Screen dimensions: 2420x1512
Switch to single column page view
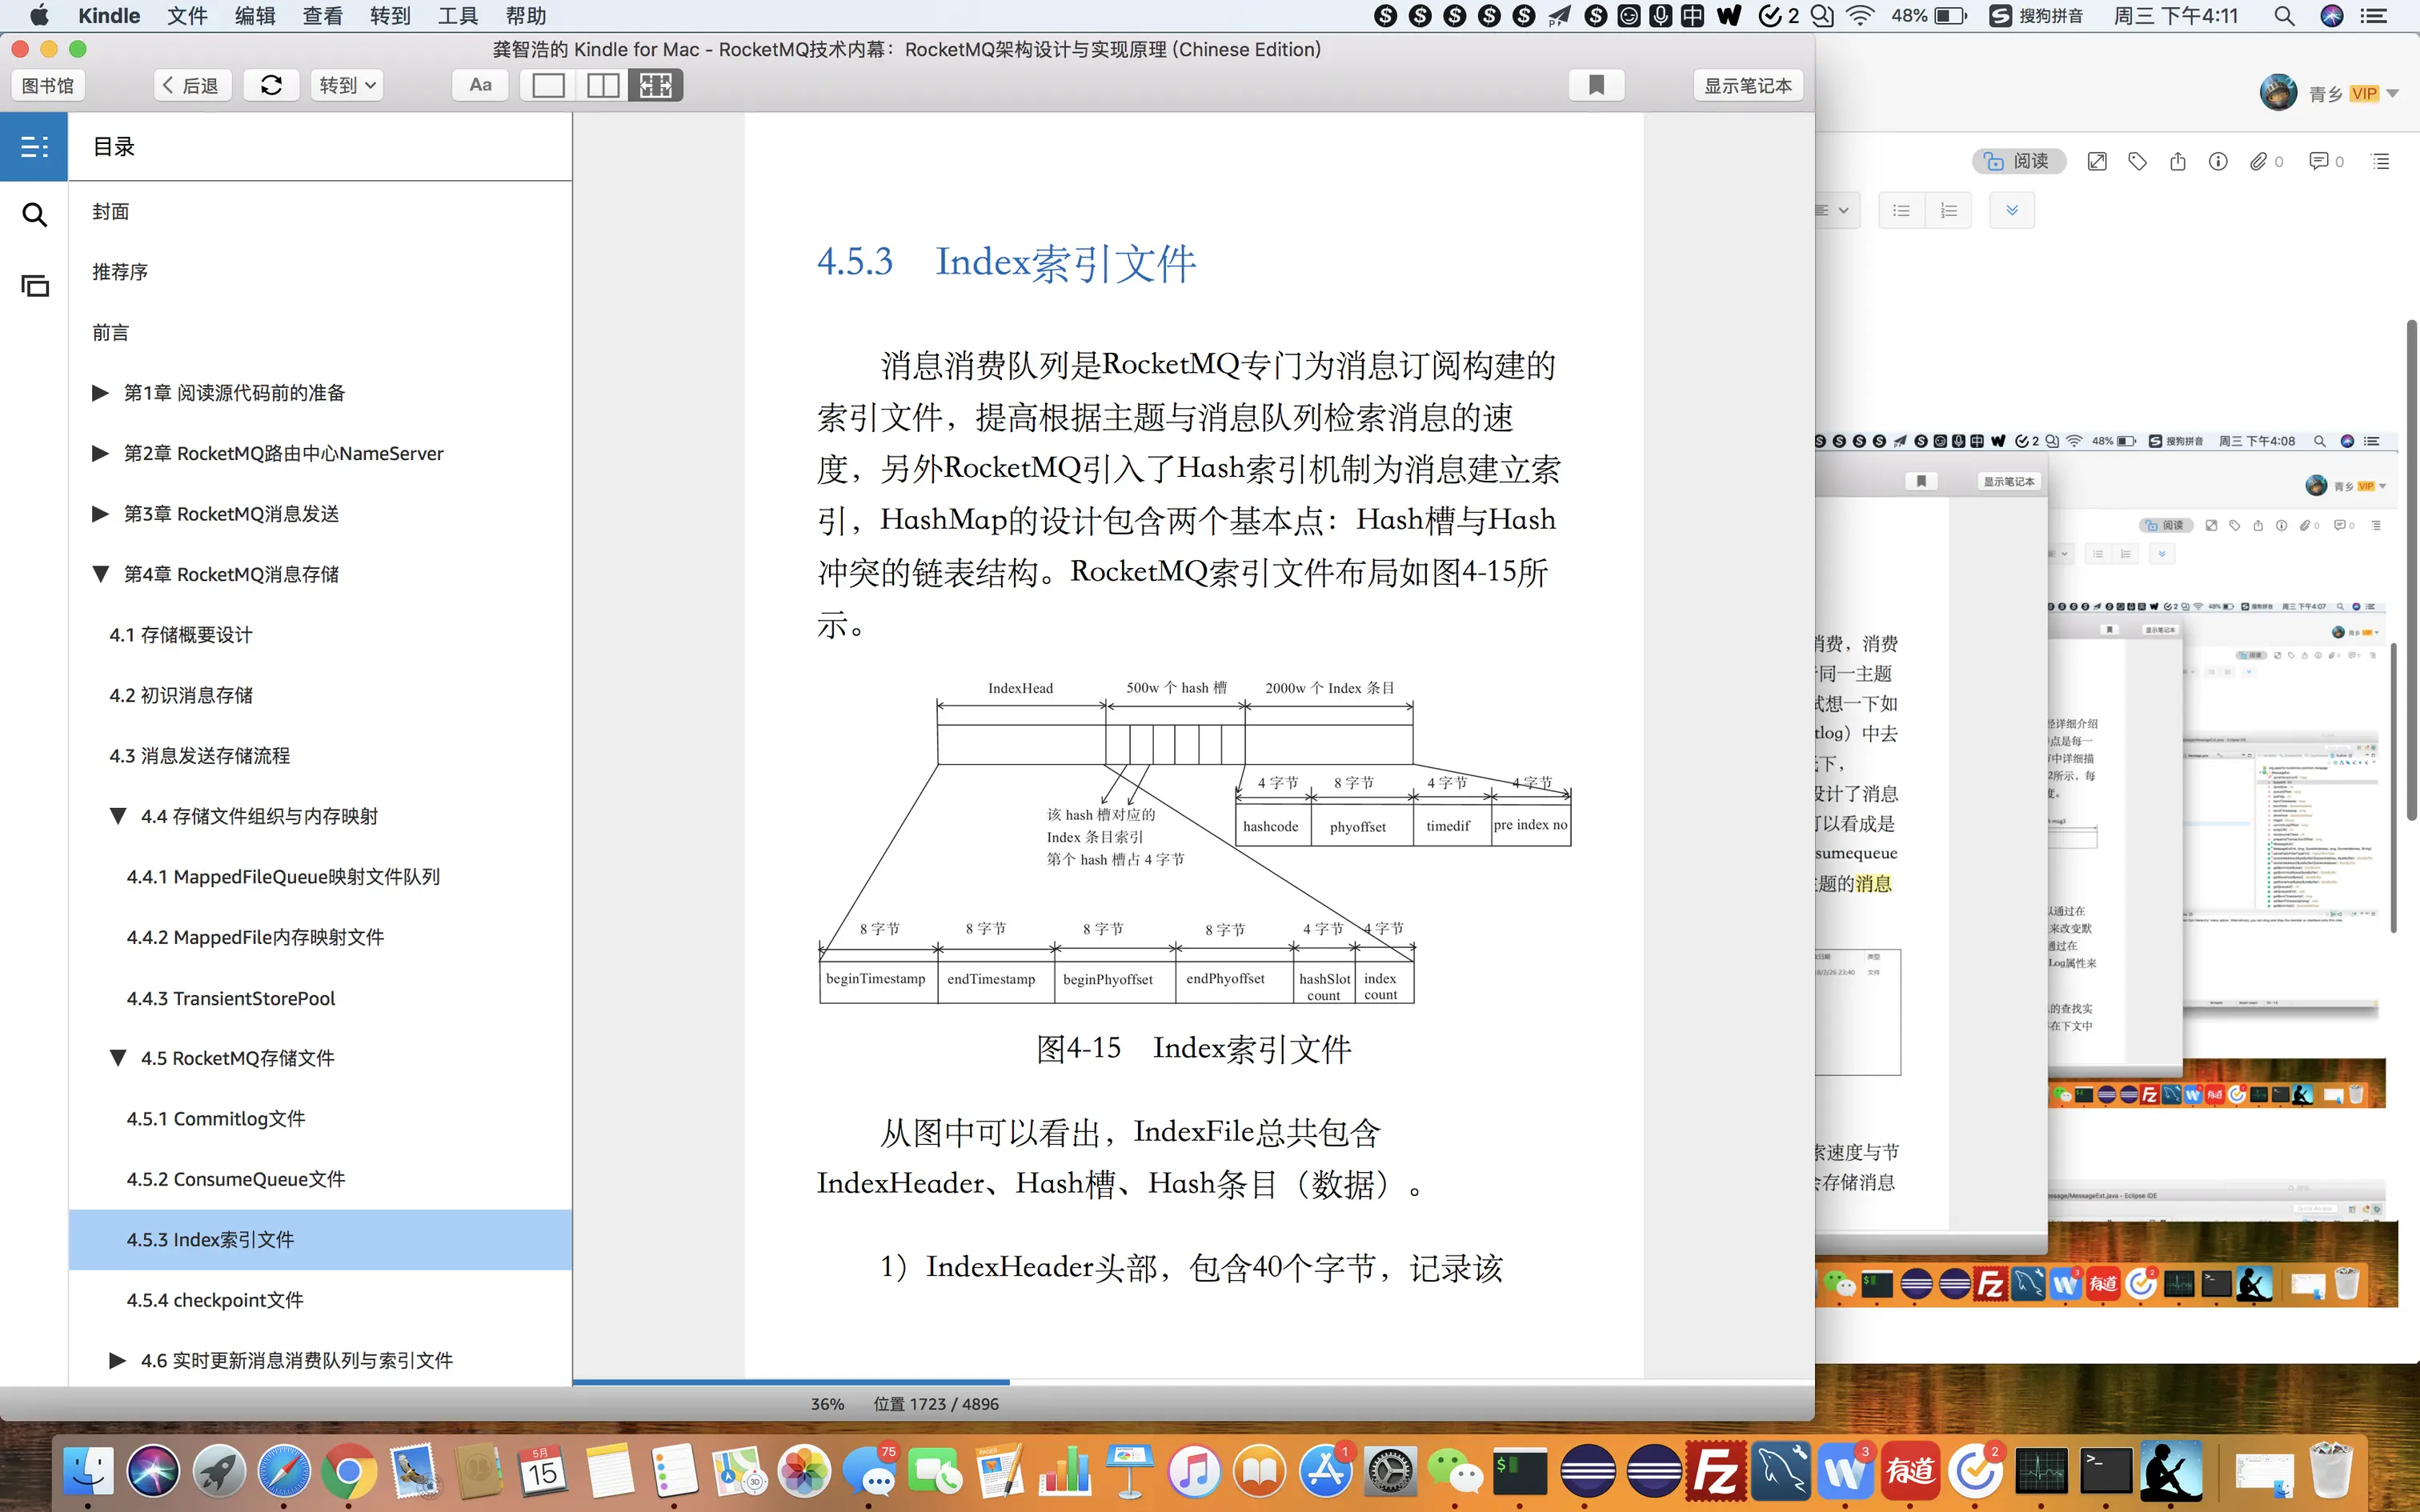548,85
